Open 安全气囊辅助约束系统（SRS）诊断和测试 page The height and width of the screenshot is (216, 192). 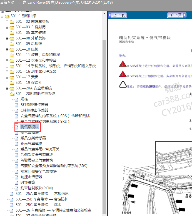tap(55, 116)
